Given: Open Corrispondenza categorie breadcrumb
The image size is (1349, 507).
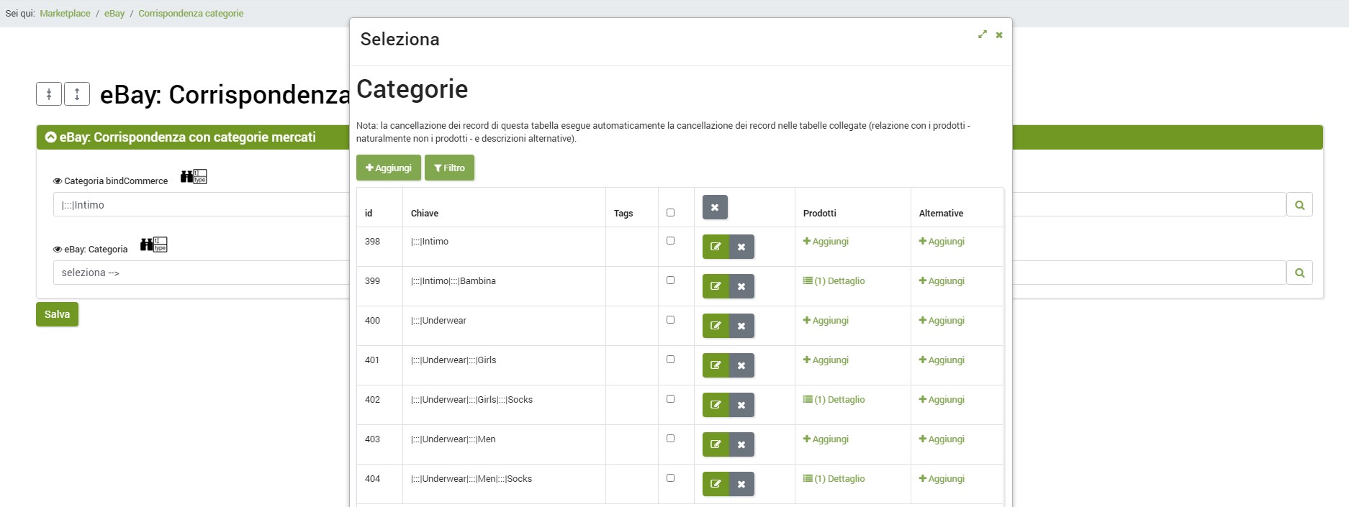Looking at the screenshot, I should [x=191, y=14].
